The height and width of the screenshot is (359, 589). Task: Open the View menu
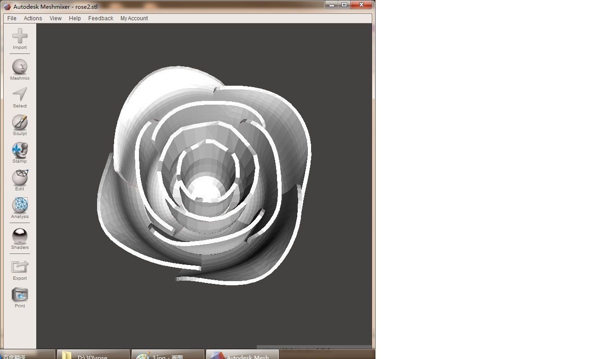pyautogui.click(x=56, y=18)
